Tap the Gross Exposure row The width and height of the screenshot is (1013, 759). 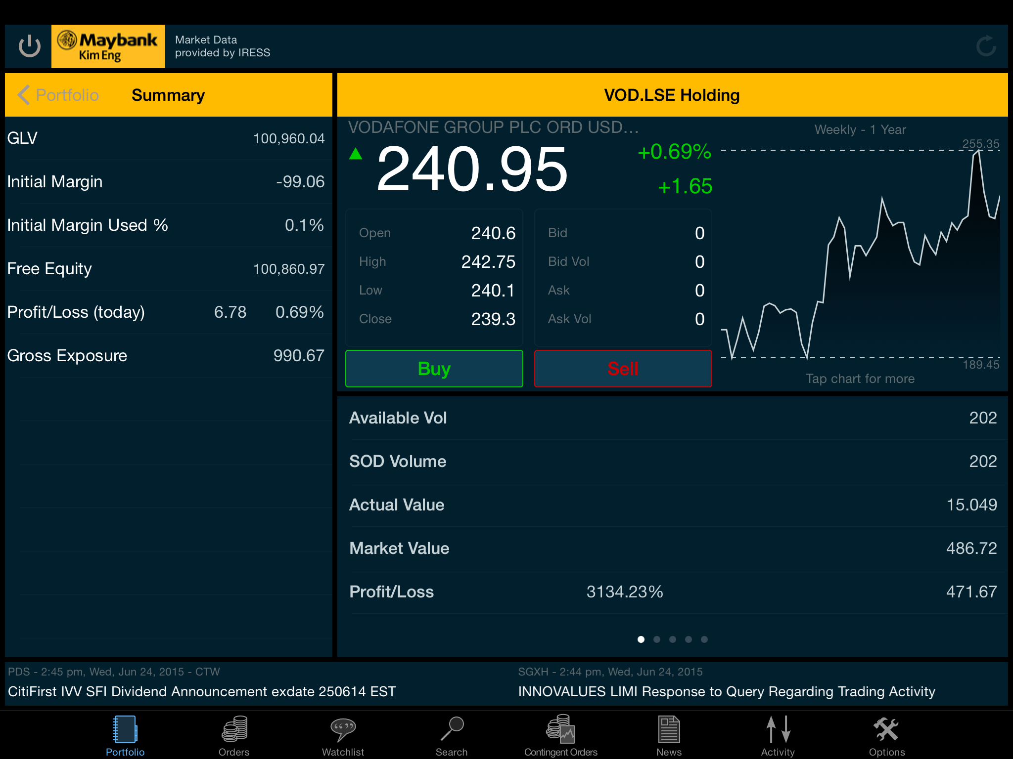pyautogui.click(x=168, y=356)
